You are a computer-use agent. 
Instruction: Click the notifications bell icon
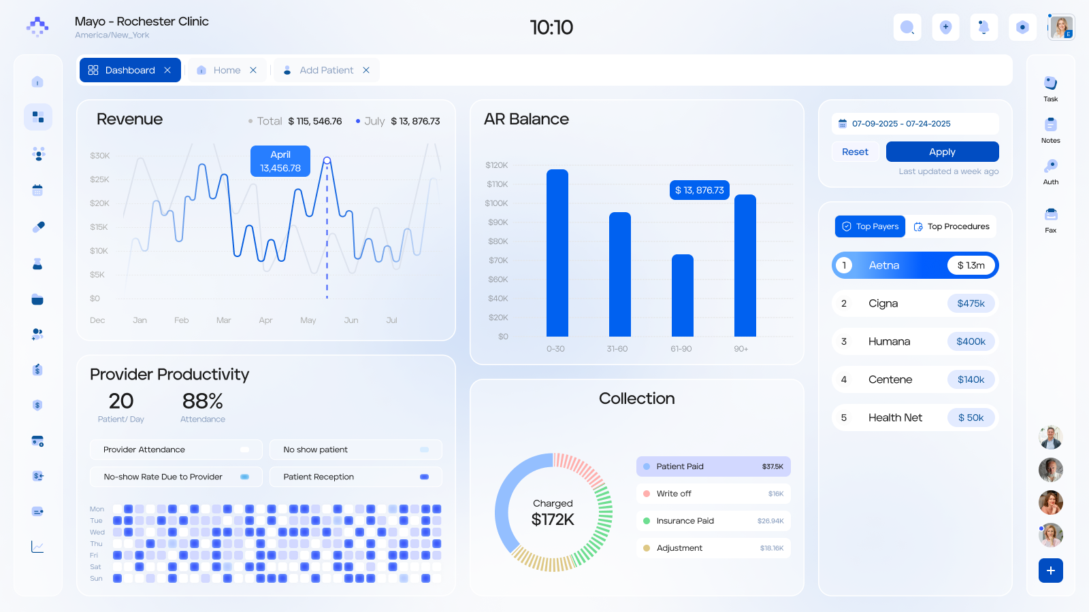click(x=984, y=27)
